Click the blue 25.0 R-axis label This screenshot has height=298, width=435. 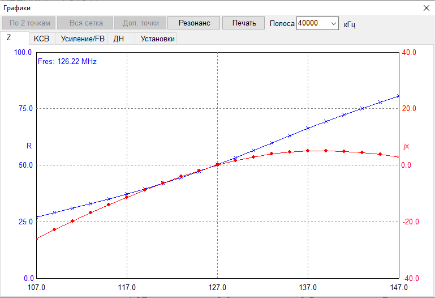pyautogui.click(x=25, y=222)
